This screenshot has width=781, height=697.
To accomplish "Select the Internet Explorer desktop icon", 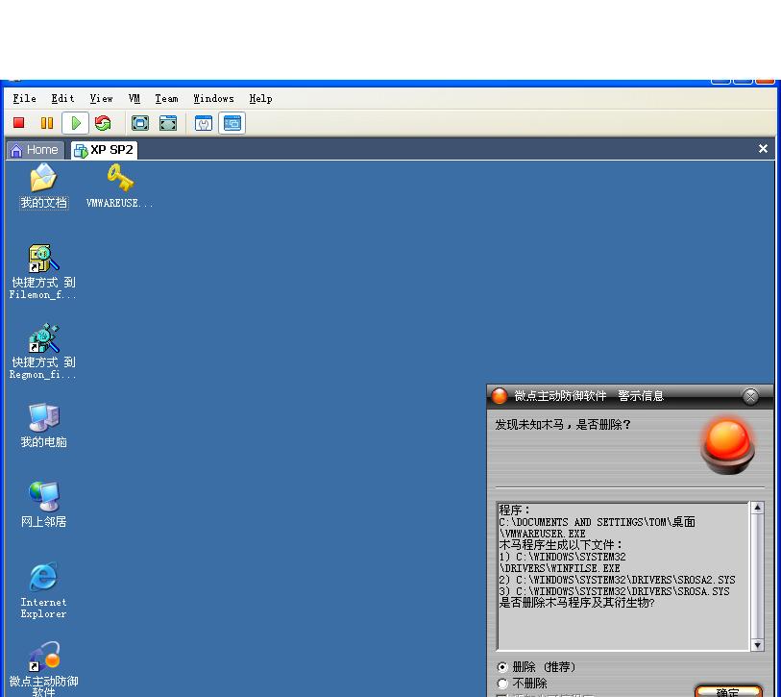I will 44,590.
